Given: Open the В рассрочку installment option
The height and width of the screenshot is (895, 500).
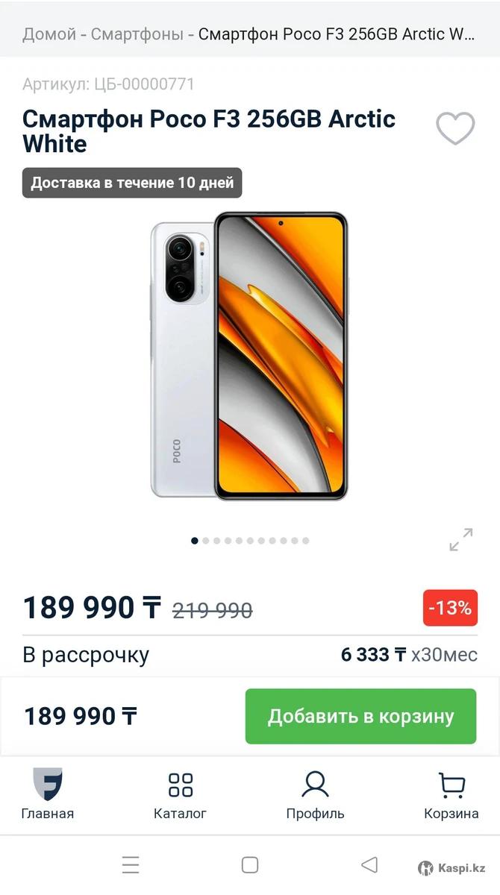Looking at the screenshot, I should 86,655.
